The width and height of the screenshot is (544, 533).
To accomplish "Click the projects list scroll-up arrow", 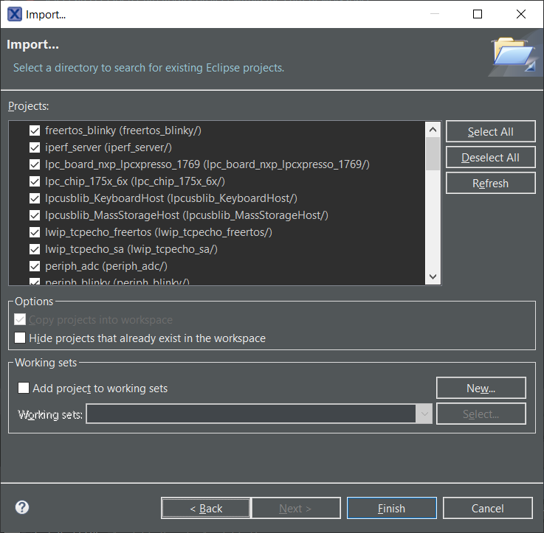I will pos(433,130).
